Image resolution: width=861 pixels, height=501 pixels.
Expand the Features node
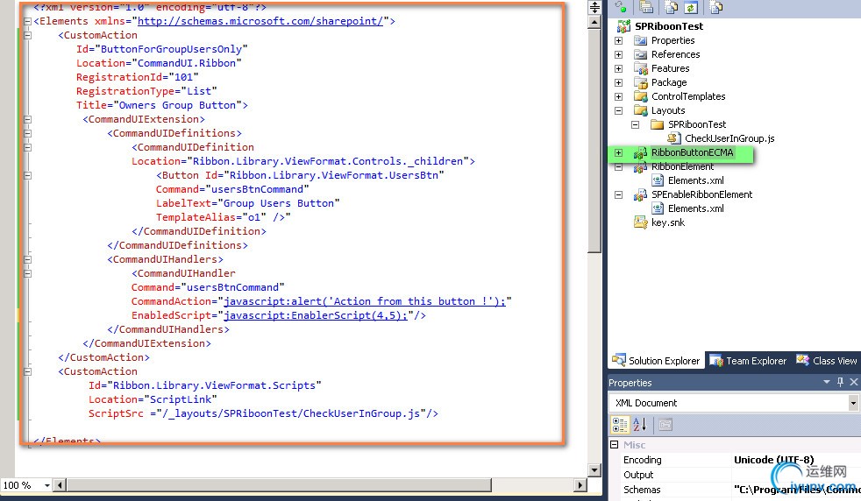619,68
